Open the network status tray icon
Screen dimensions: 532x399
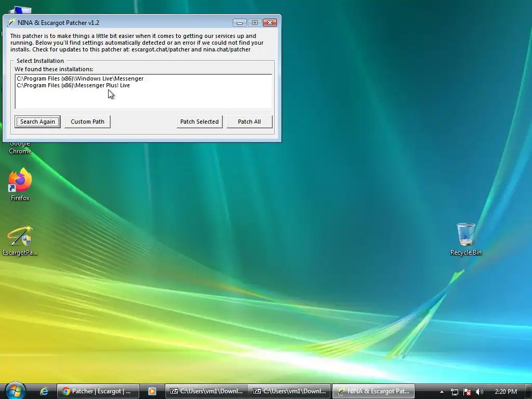pos(454,392)
